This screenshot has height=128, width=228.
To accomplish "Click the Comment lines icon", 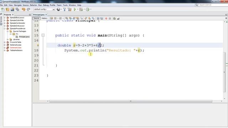I will (114, 18).
